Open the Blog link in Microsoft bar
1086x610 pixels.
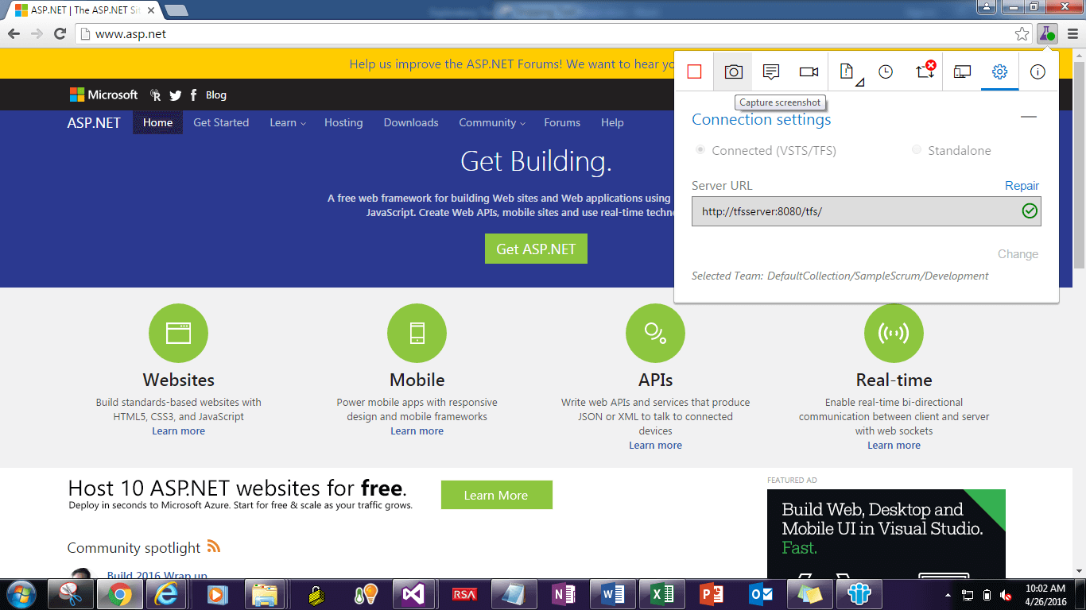pos(216,95)
